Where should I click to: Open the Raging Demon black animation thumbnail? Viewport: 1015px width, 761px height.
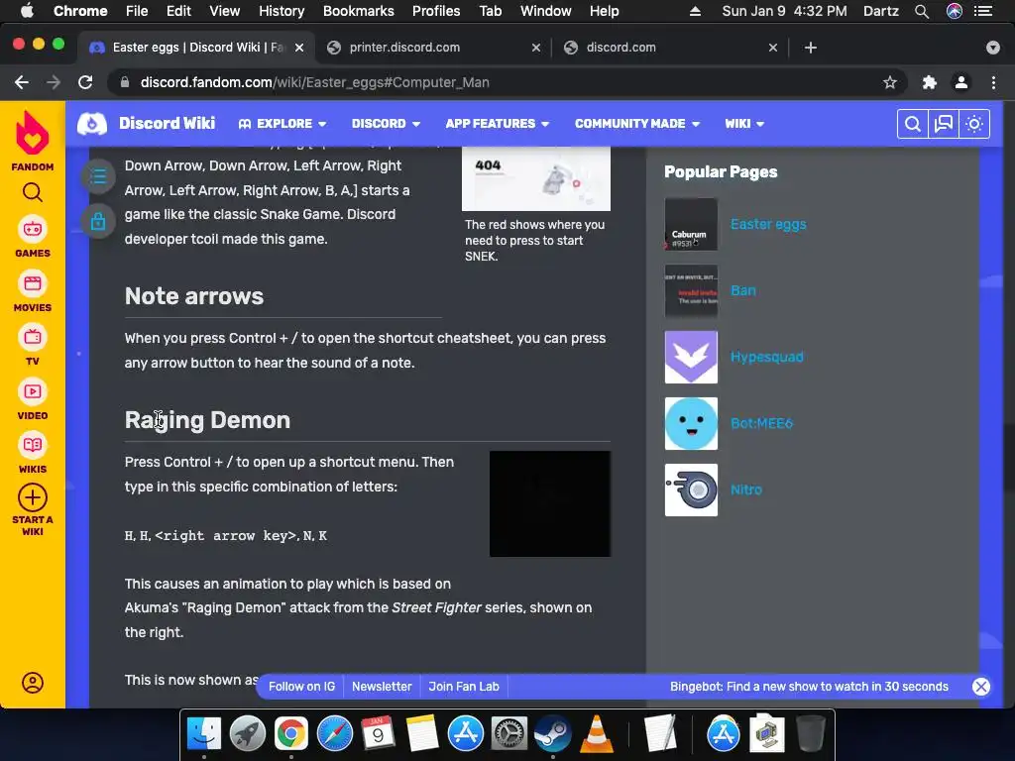coord(549,504)
